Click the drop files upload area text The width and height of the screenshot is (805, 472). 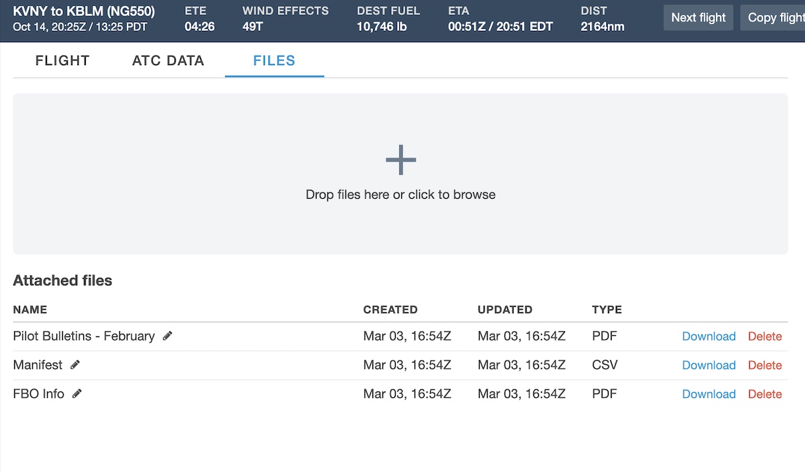point(400,195)
